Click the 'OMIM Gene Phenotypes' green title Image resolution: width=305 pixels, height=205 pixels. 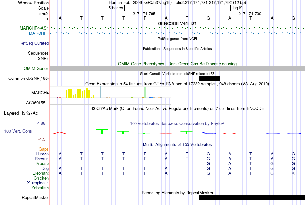click(x=177, y=64)
